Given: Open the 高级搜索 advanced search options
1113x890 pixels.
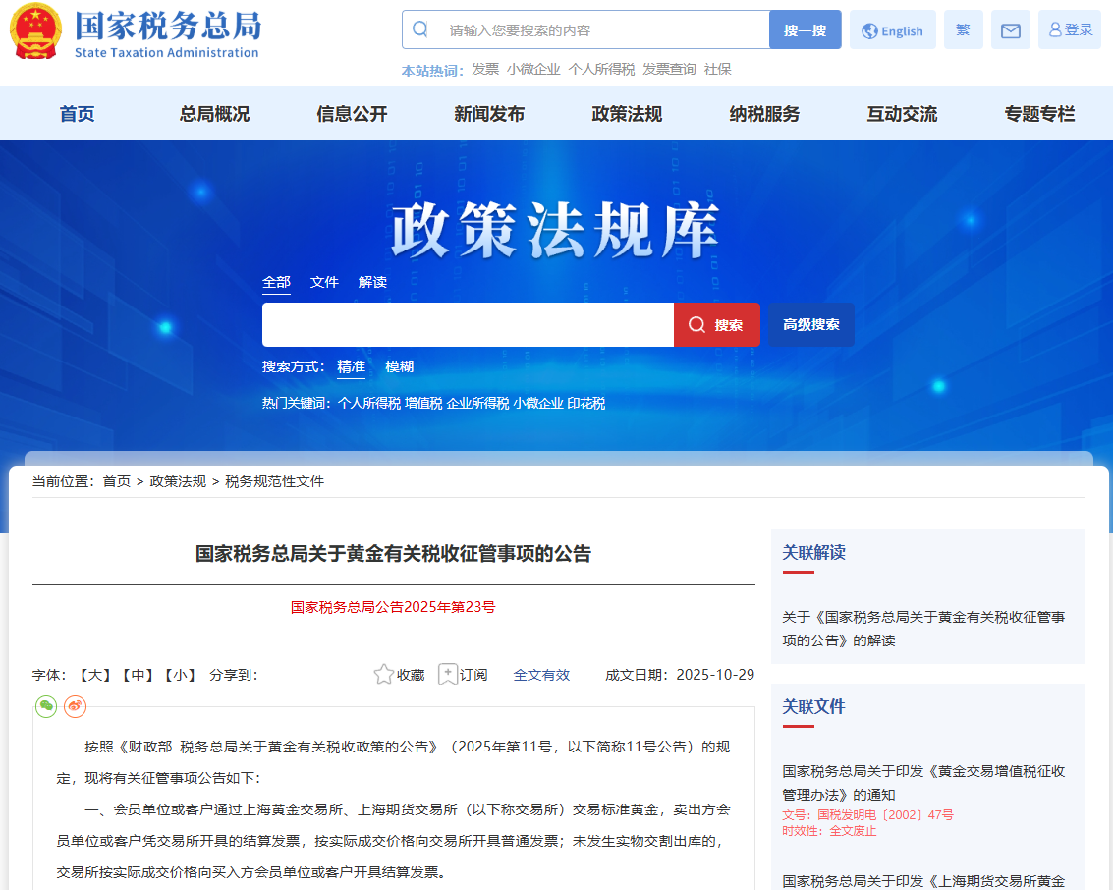Looking at the screenshot, I should 810,325.
